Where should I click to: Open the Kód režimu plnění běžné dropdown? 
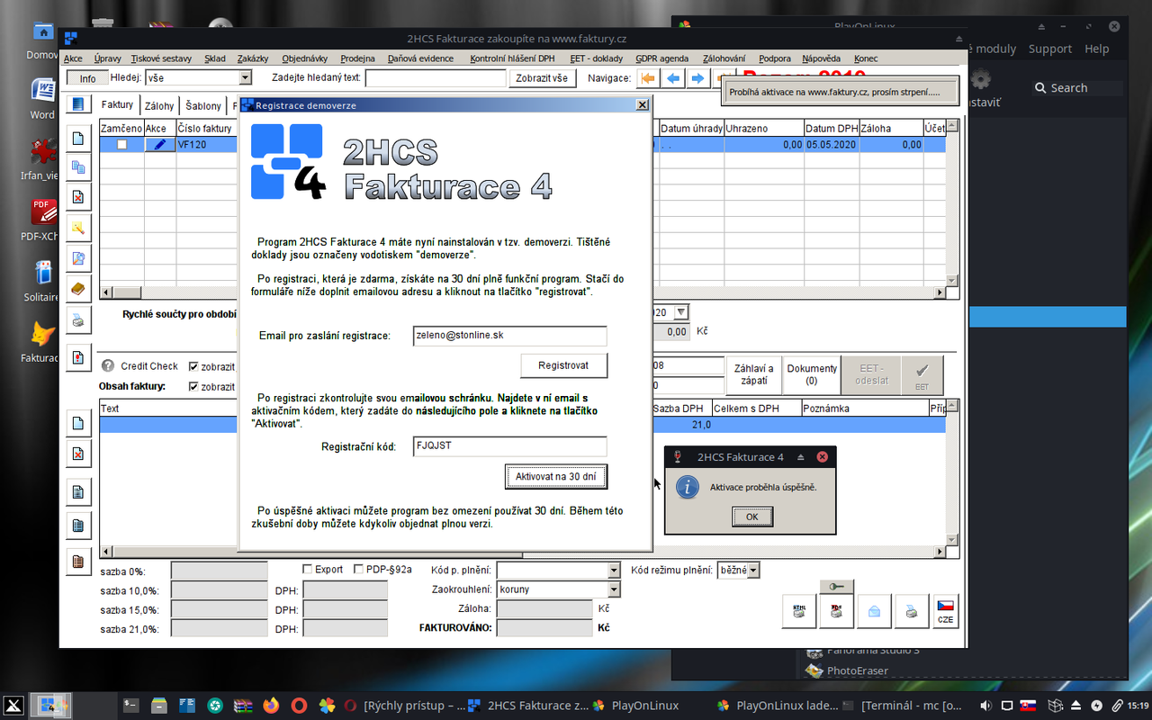click(x=753, y=571)
